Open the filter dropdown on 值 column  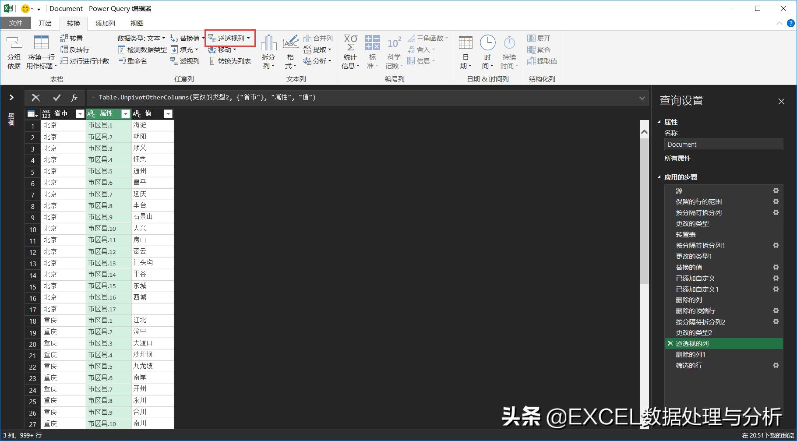point(168,113)
